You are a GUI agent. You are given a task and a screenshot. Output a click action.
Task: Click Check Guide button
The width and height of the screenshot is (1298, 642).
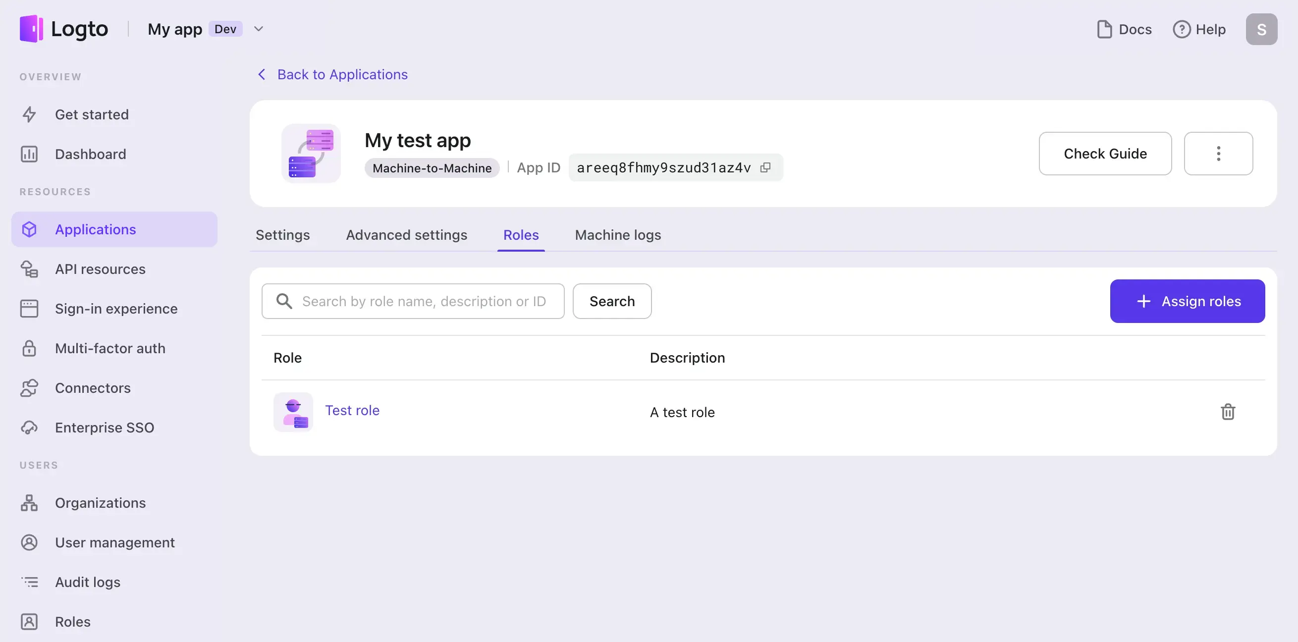(x=1105, y=153)
